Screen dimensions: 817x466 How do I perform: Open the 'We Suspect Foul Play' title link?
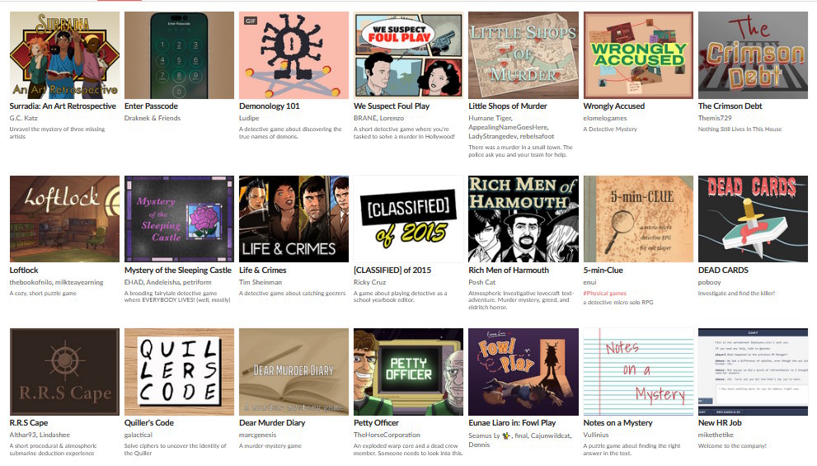pyautogui.click(x=392, y=106)
